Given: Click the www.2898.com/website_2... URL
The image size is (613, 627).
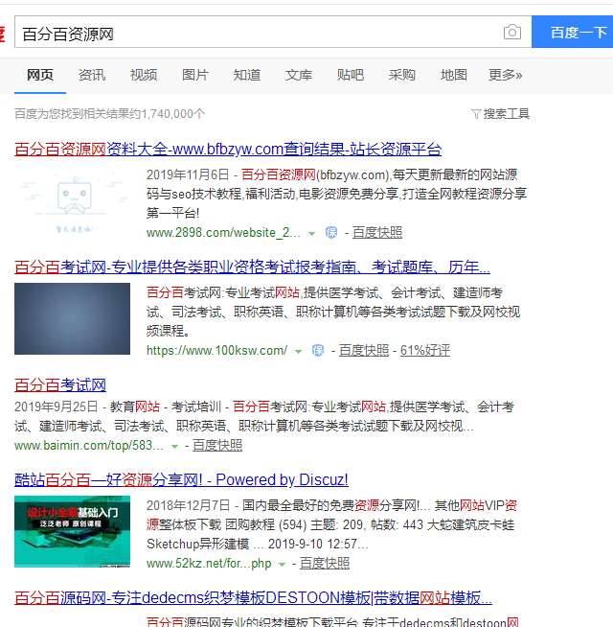Looking at the screenshot, I should (223, 232).
